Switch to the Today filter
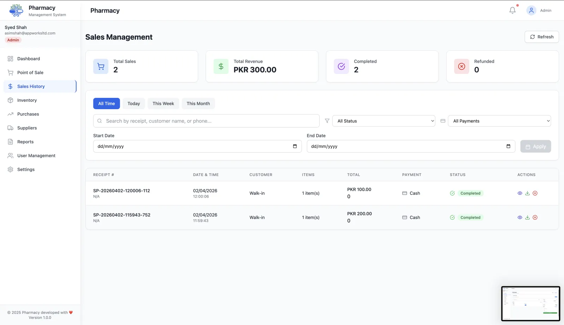 134,104
